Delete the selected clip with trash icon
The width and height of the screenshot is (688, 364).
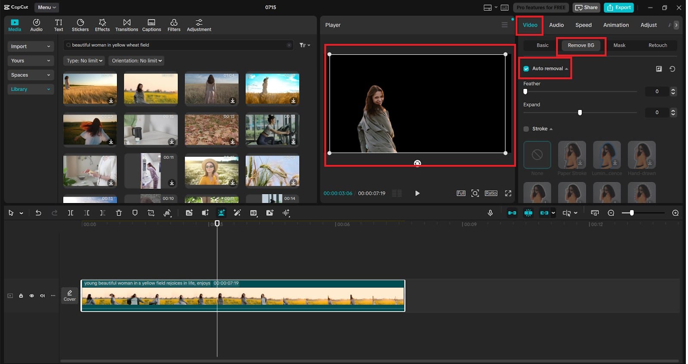pyautogui.click(x=119, y=213)
